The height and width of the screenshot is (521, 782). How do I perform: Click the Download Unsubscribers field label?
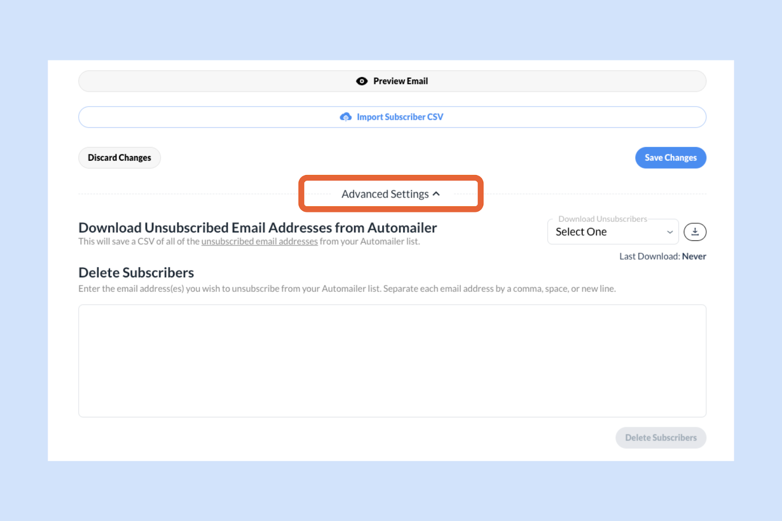pyautogui.click(x=602, y=219)
